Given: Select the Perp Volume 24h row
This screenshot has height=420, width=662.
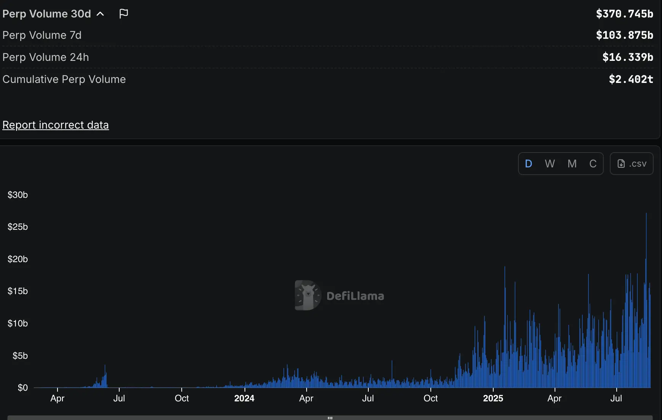Looking at the screenshot, I should click(45, 57).
